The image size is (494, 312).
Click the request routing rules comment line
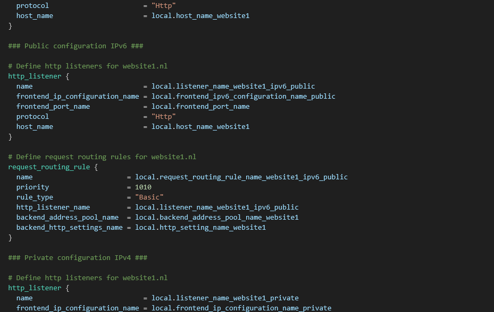[102, 157]
